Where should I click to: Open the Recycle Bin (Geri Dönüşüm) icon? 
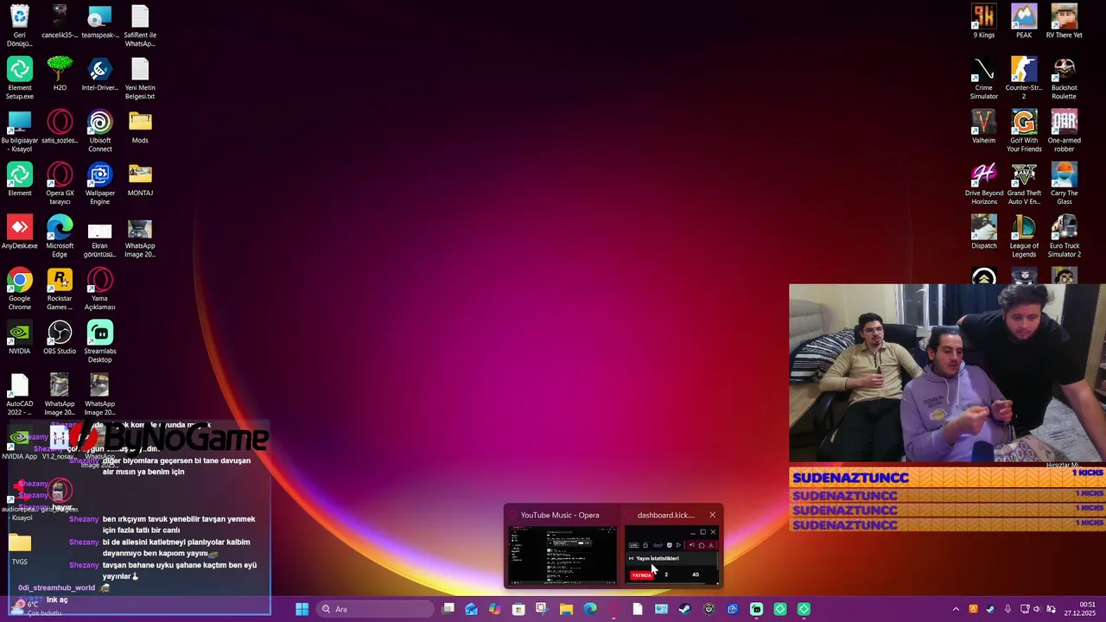19,25
